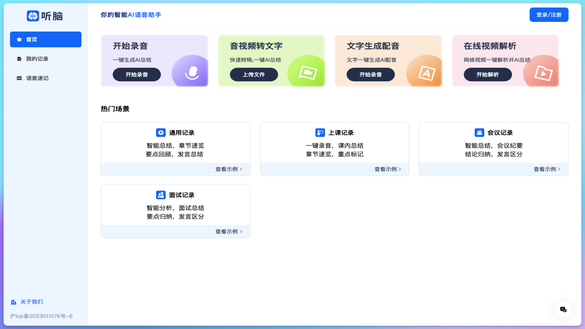585x329 pixels.
Task: Select the 语音速记 sidebar icon
Action: [19, 78]
